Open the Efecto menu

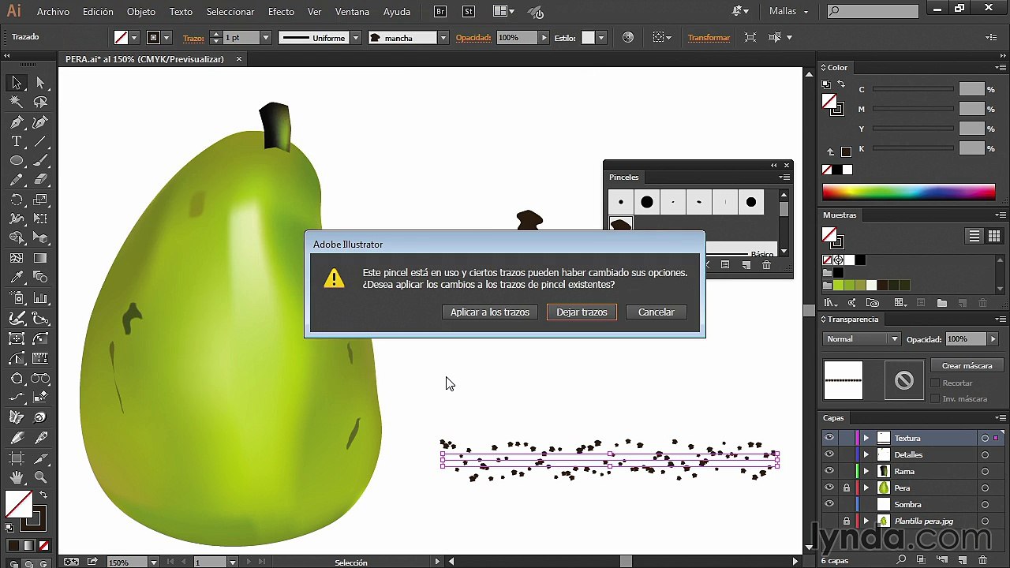[281, 12]
